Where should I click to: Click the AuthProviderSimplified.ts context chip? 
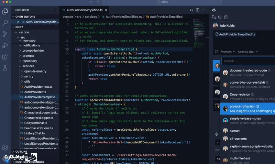point(235,34)
